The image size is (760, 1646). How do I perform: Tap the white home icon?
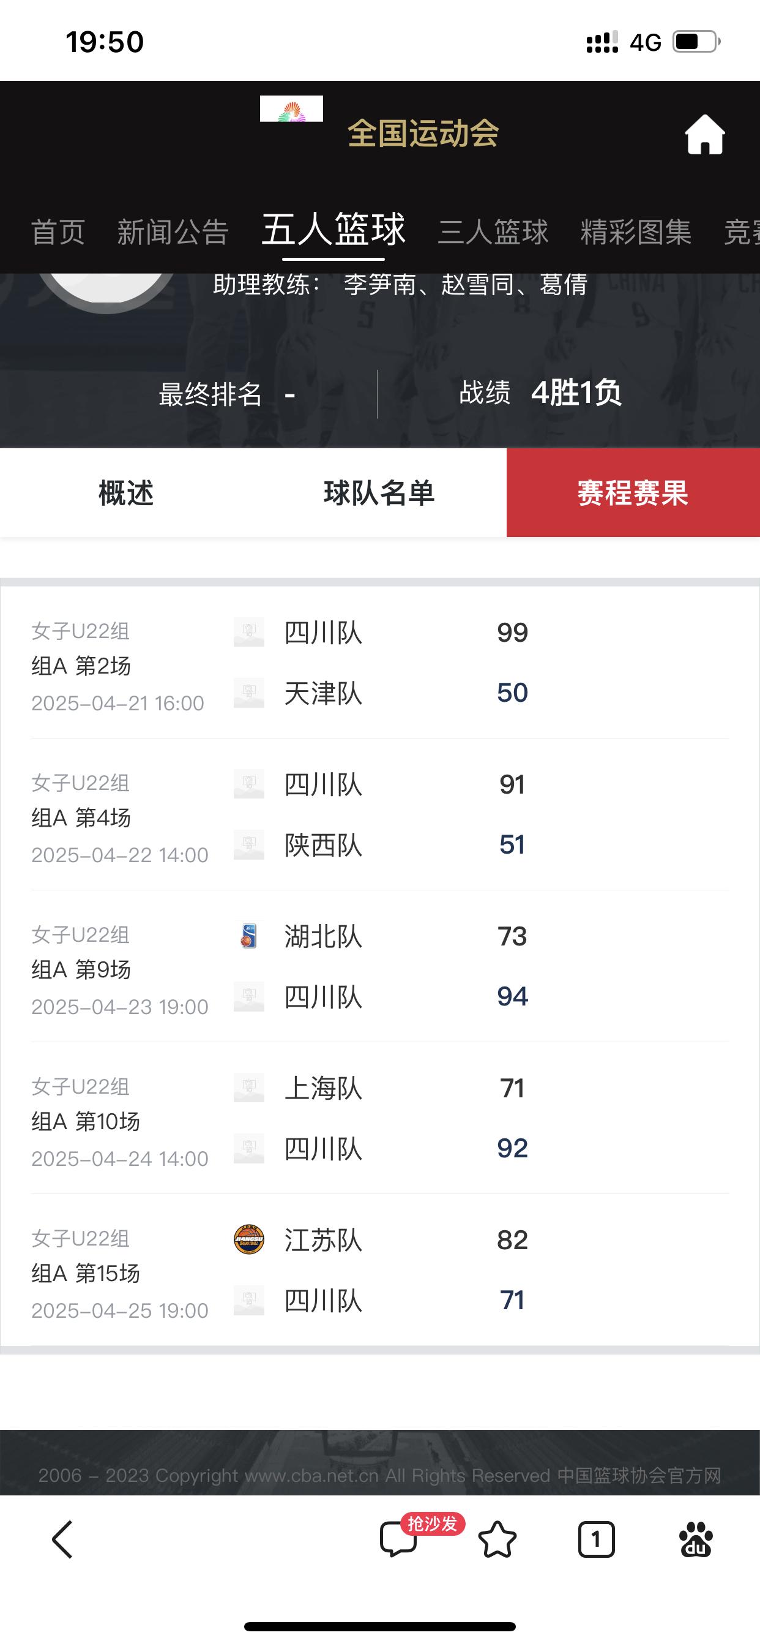coord(704,135)
